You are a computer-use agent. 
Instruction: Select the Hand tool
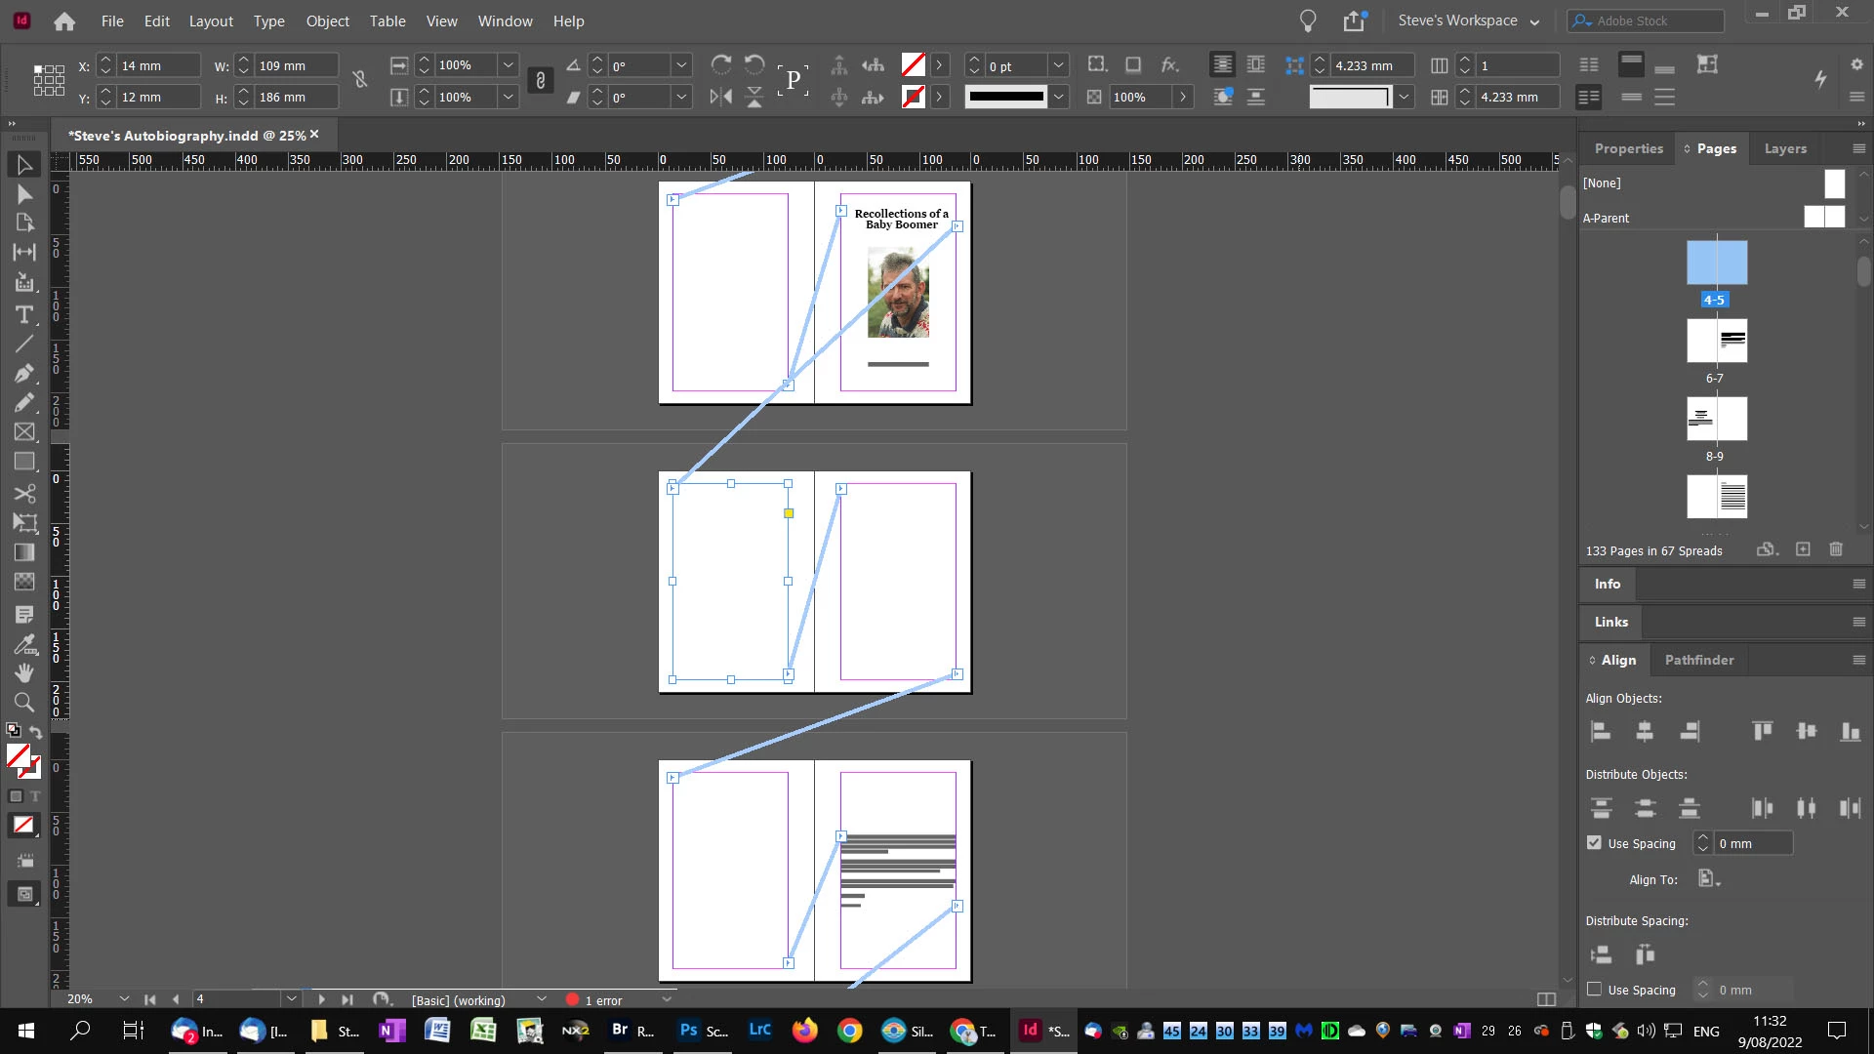click(24, 672)
